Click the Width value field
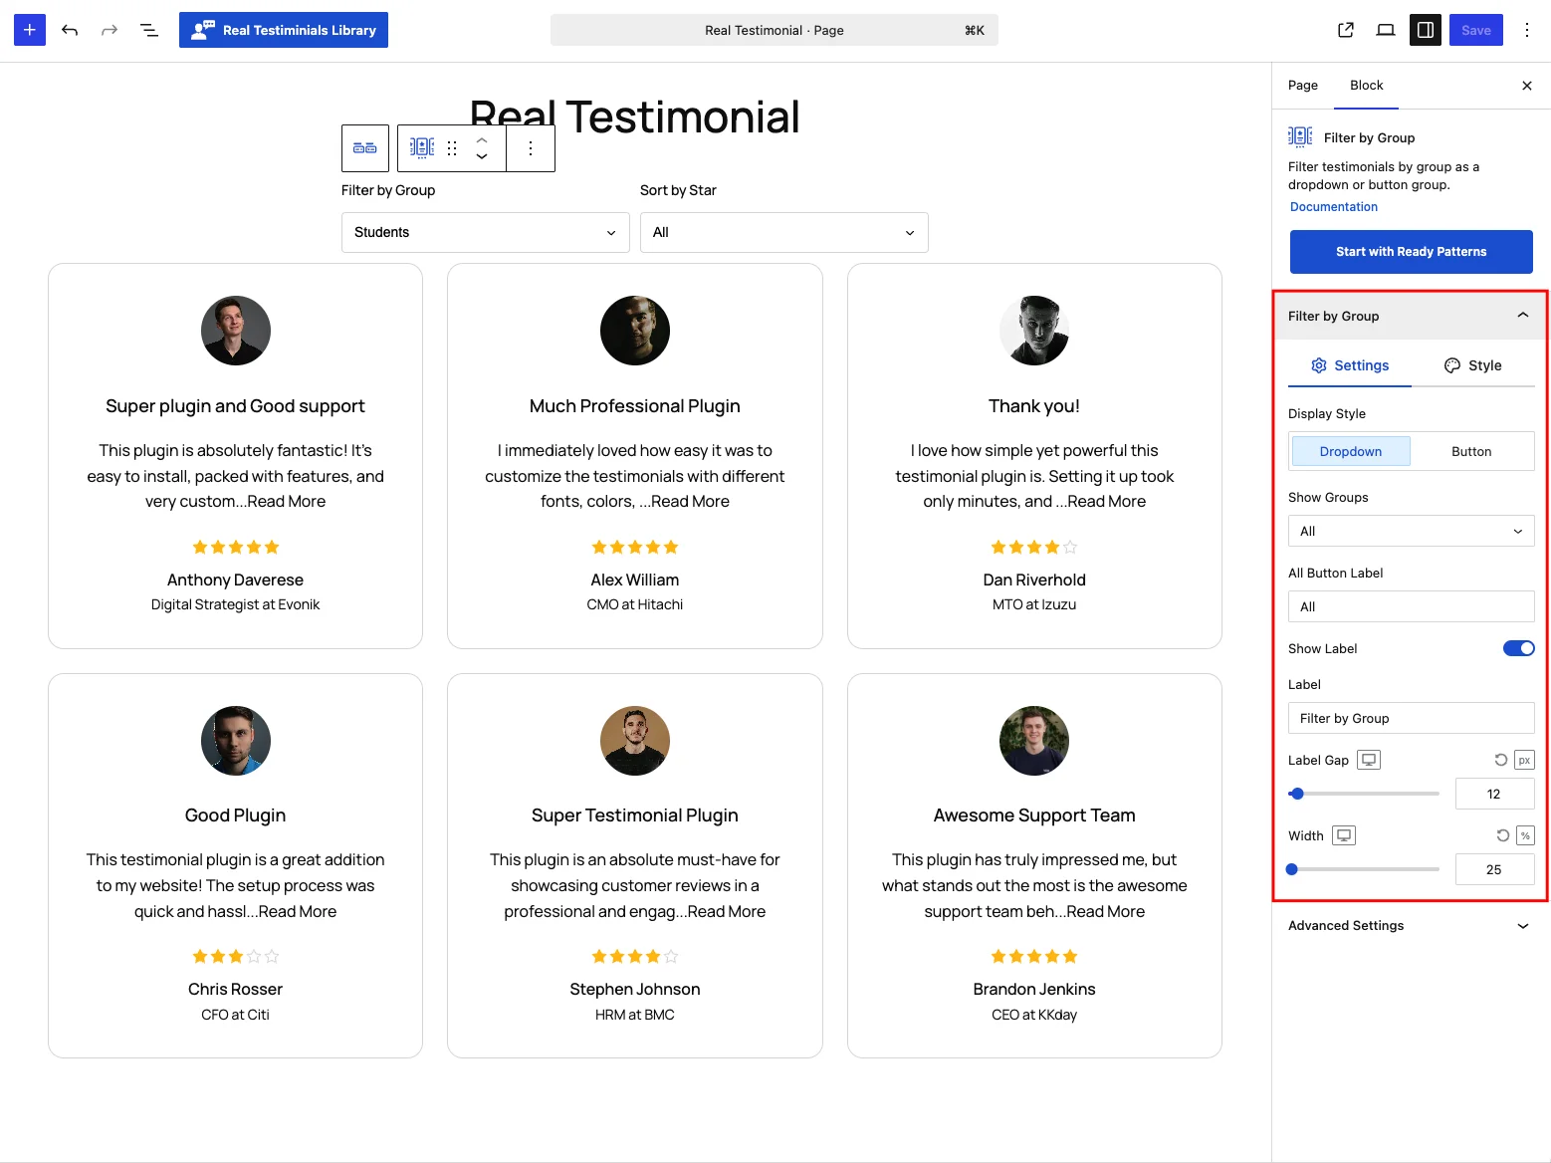Viewport: 1551px width, 1163px height. pyautogui.click(x=1494, y=869)
